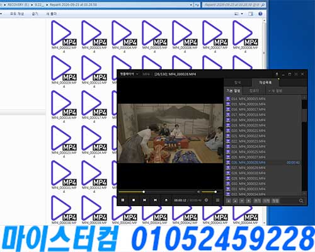Open Explorer help question mark icon
Image resolution: width=315 pixels, height=252 pixels.
click(260, 14)
